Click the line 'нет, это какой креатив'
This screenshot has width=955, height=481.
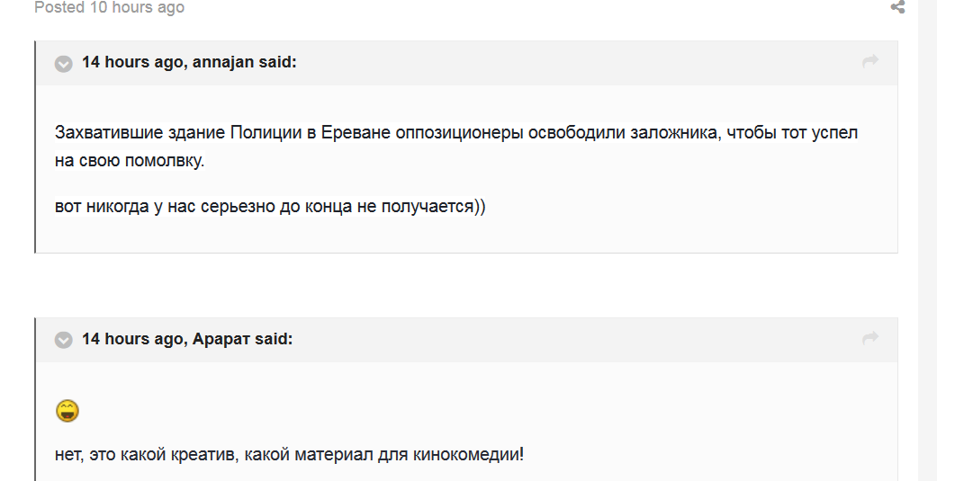click(288, 455)
